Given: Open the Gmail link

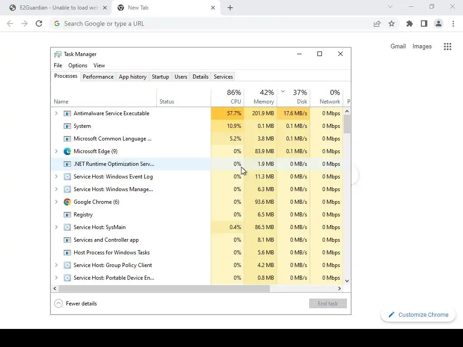Looking at the screenshot, I should point(398,47).
